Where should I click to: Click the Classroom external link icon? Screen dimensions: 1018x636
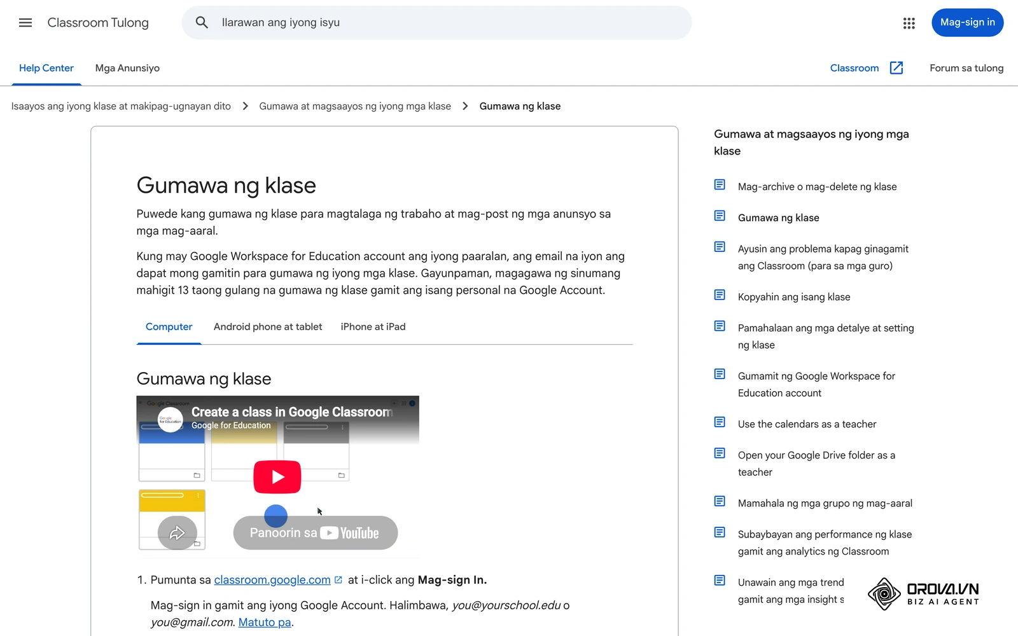tap(896, 68)
